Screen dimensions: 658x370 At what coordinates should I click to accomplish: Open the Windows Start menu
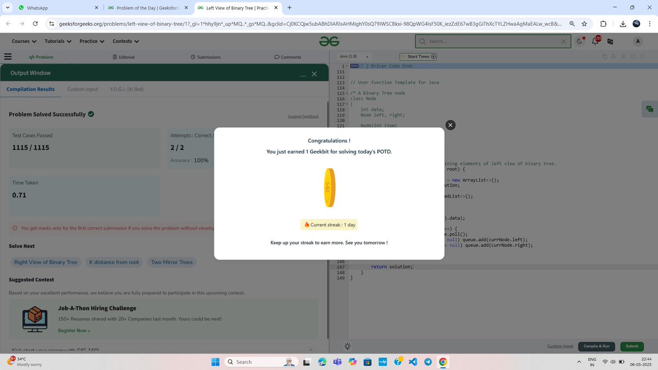[x=214, y=362]
